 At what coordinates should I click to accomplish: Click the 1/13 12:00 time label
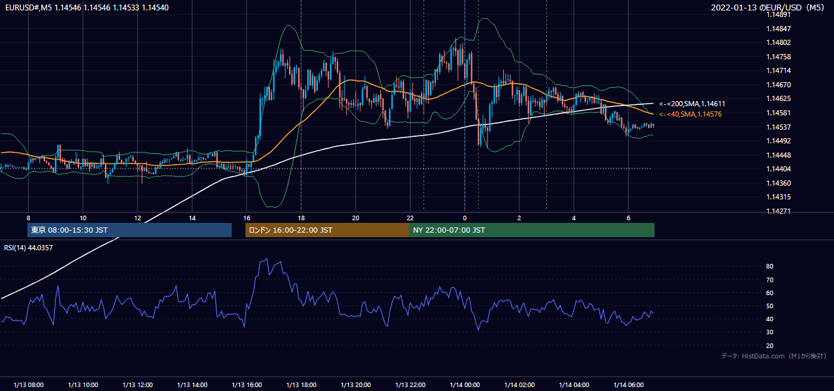(138, 385)
